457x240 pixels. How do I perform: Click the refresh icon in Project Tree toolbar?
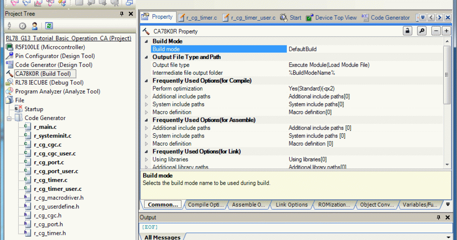click(49, 26)
